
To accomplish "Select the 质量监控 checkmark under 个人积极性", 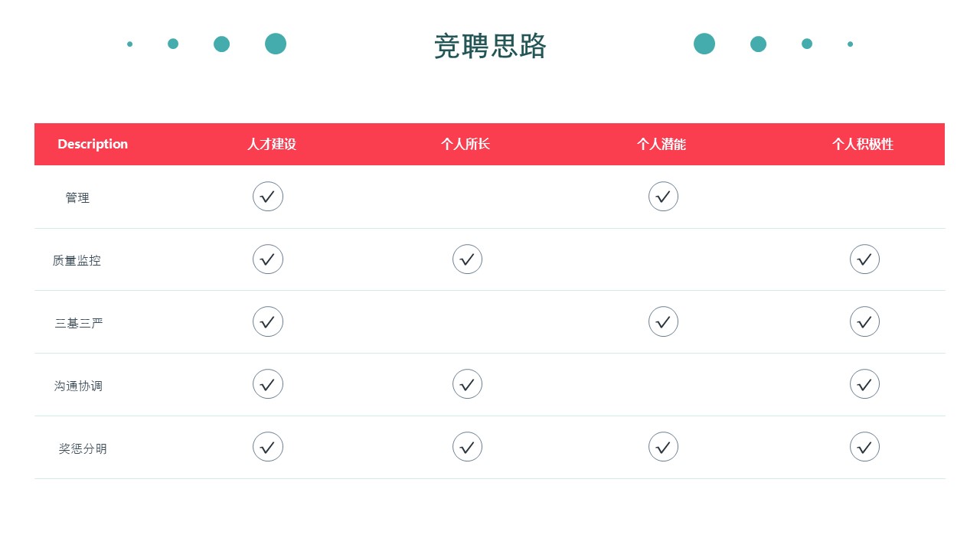I will (x=864, y=259).
